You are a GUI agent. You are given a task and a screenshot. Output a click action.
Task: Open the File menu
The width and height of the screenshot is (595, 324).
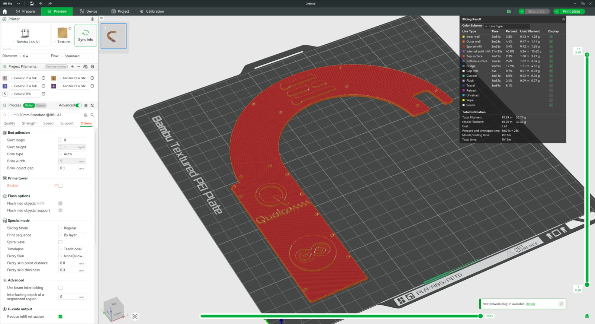(x=8, y=3)
